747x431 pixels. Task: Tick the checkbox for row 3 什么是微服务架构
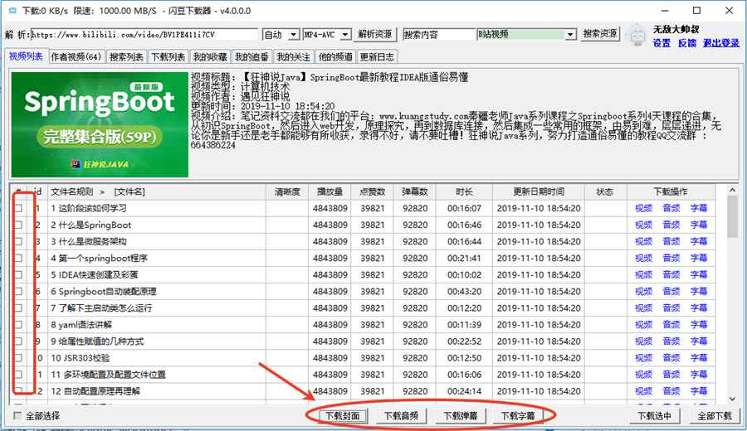click(18, 242)
